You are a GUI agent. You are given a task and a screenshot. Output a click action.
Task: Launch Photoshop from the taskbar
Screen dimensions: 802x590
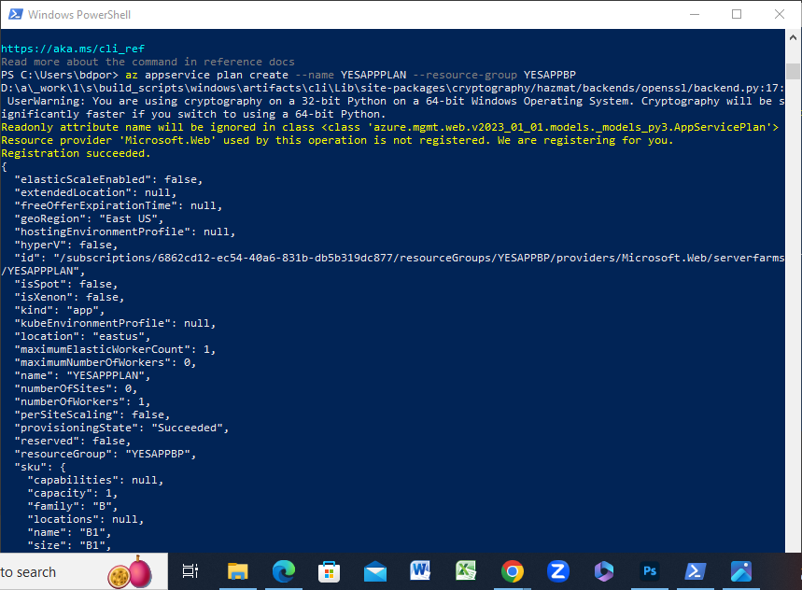(650, 571)
